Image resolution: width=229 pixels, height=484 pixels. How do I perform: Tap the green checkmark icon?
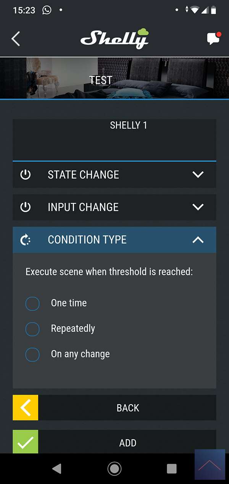point(26,442)
